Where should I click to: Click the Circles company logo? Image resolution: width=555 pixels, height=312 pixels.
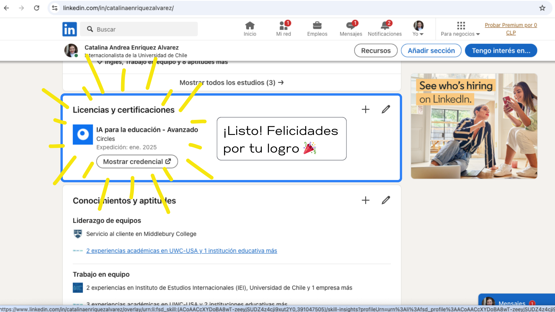(83, 134)
